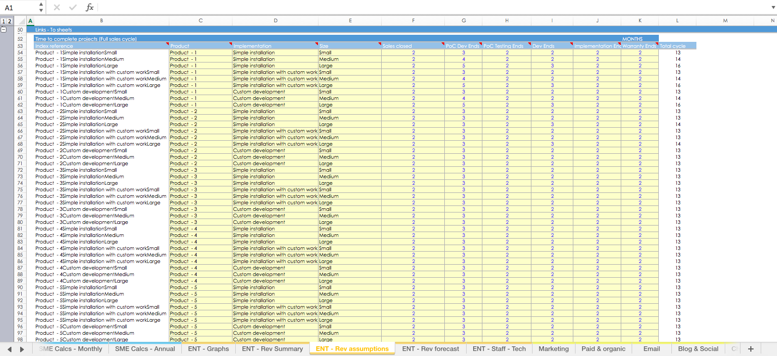The width and height of the screenshot is (777, 356).
Task: Click the 'PoC Dev Ends' header cell
Action: click(463, 46)
